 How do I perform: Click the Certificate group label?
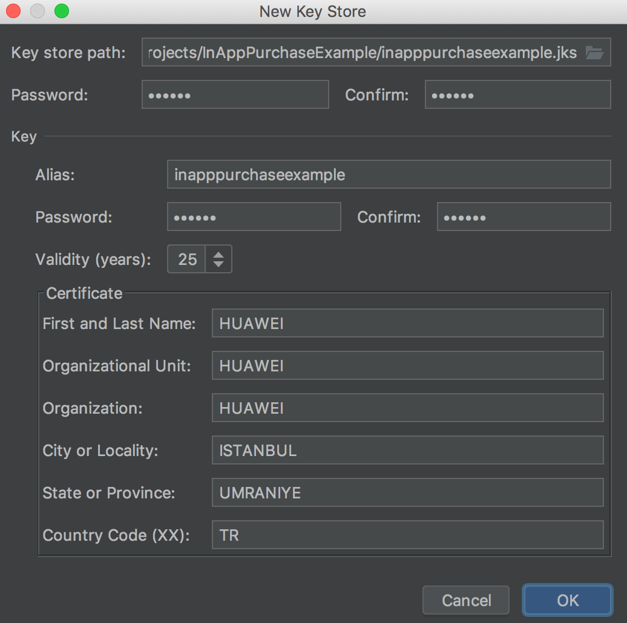coord(84,293)
